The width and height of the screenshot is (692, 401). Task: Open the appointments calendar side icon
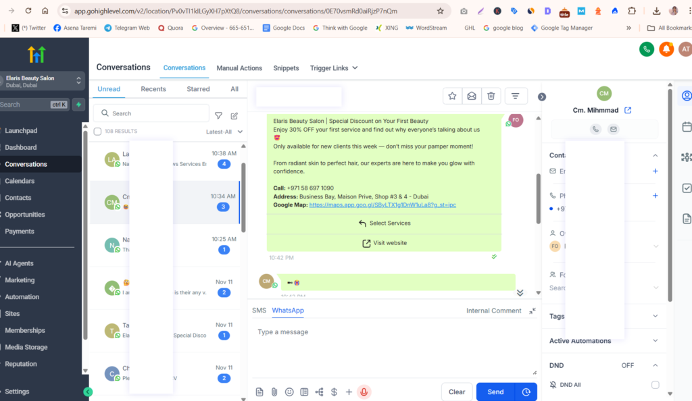687,127
